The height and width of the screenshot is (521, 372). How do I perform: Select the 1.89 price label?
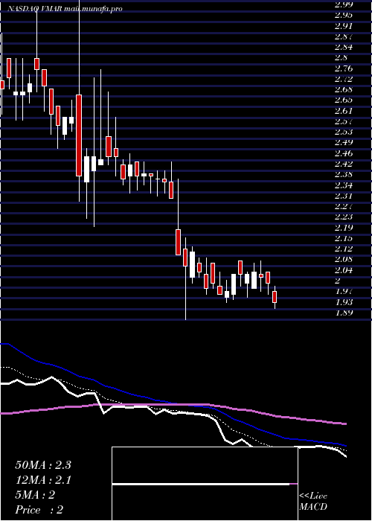pyautogui.click(x=343, y=313)
